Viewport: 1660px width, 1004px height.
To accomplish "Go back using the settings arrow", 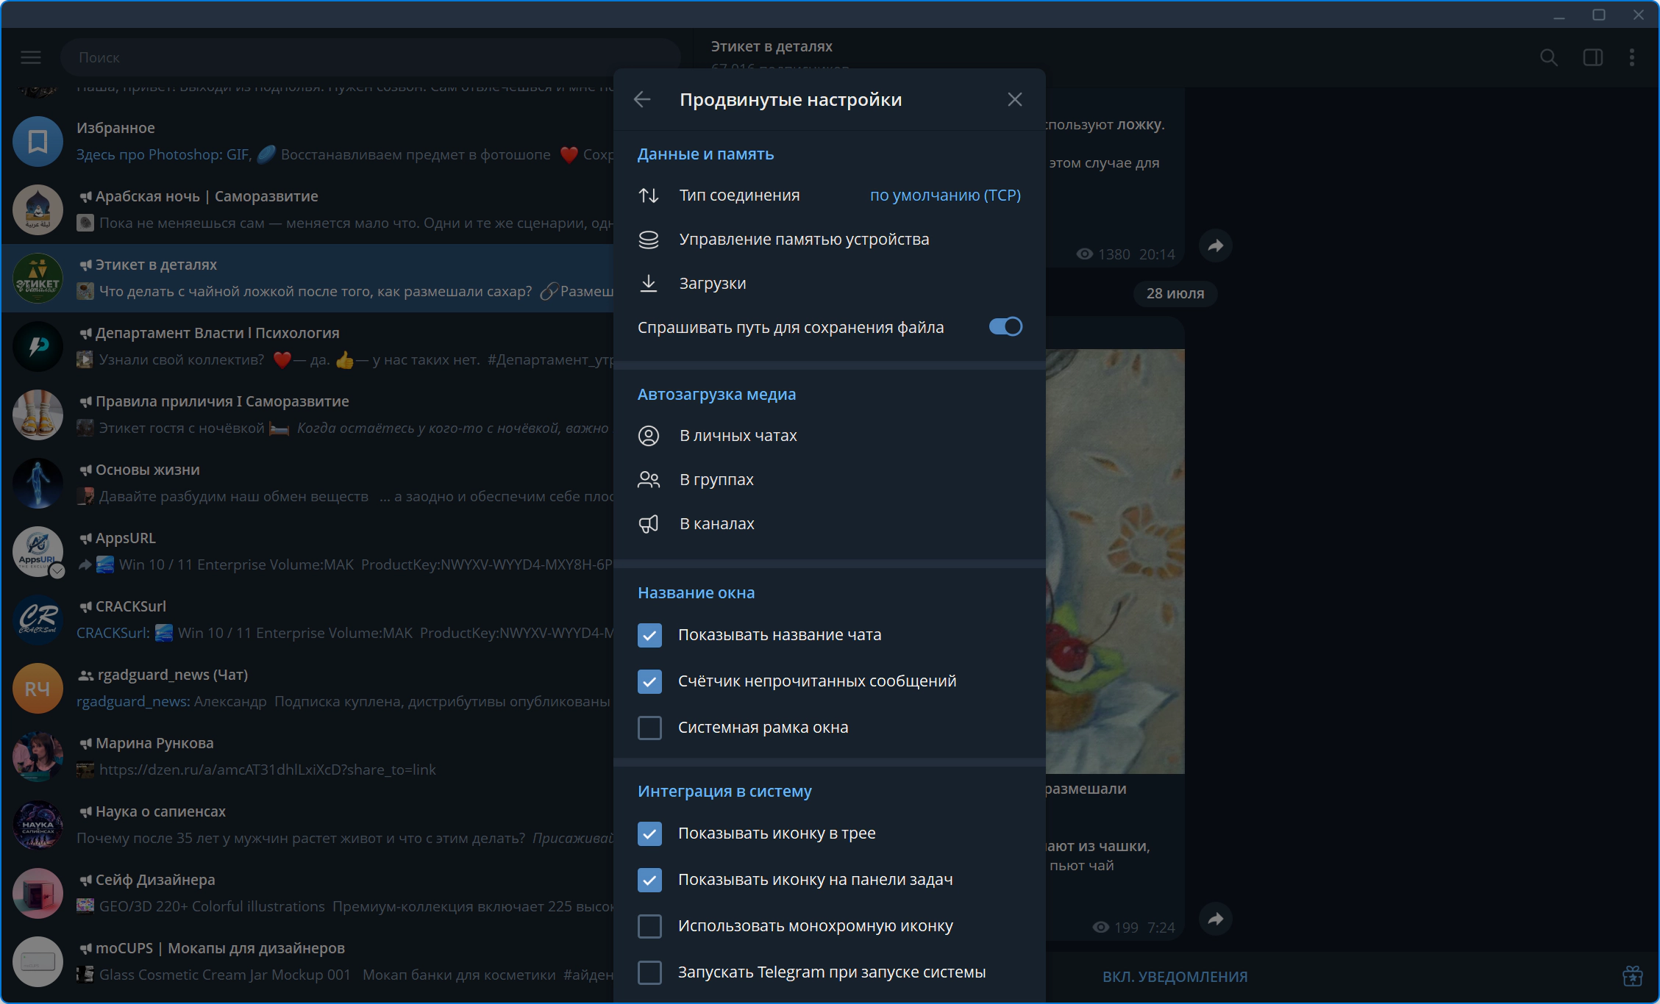I will [642, 99].
